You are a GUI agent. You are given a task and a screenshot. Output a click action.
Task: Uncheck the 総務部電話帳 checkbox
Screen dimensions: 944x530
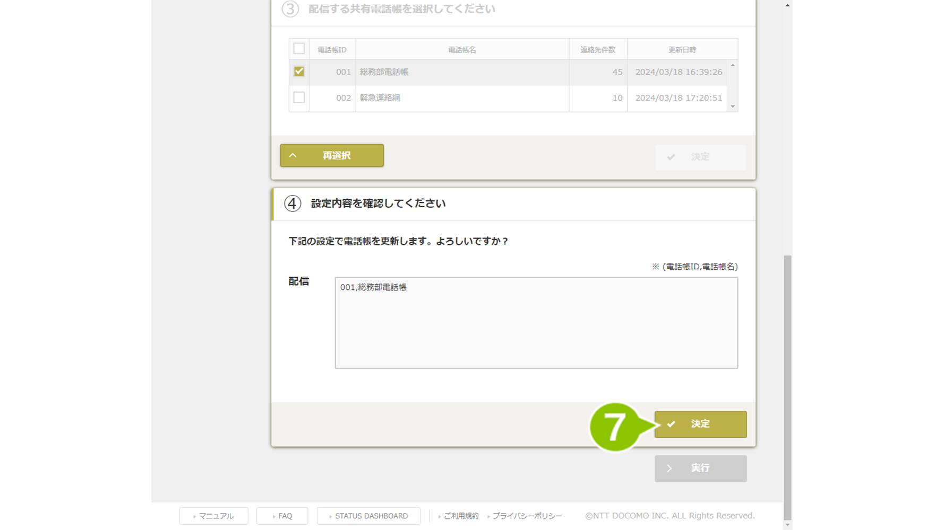pyautogui.click(x=299, y=72)
